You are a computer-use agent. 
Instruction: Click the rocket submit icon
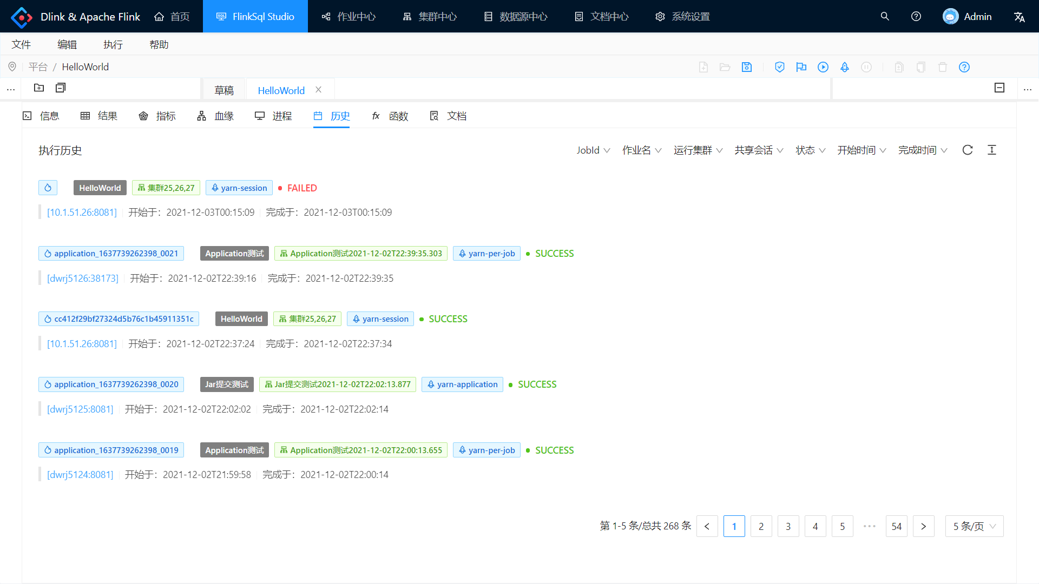pos(845,67)
